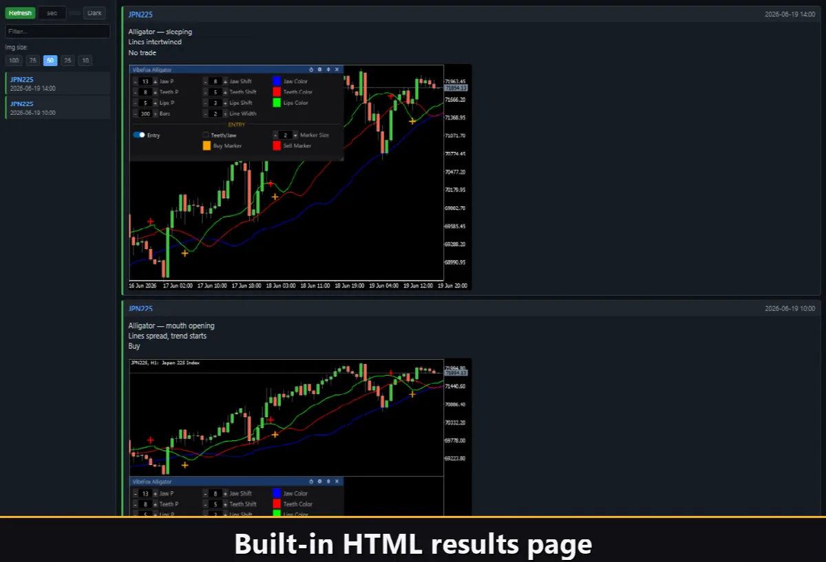Increase Jaw Shift in the 14:00 chart's panel
826x562 pixels.
point(225,82)
